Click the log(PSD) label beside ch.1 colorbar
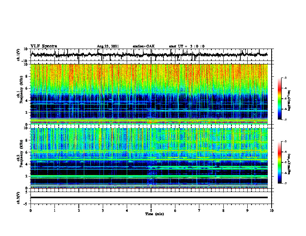Screen dimensions: 306x236 289,101
